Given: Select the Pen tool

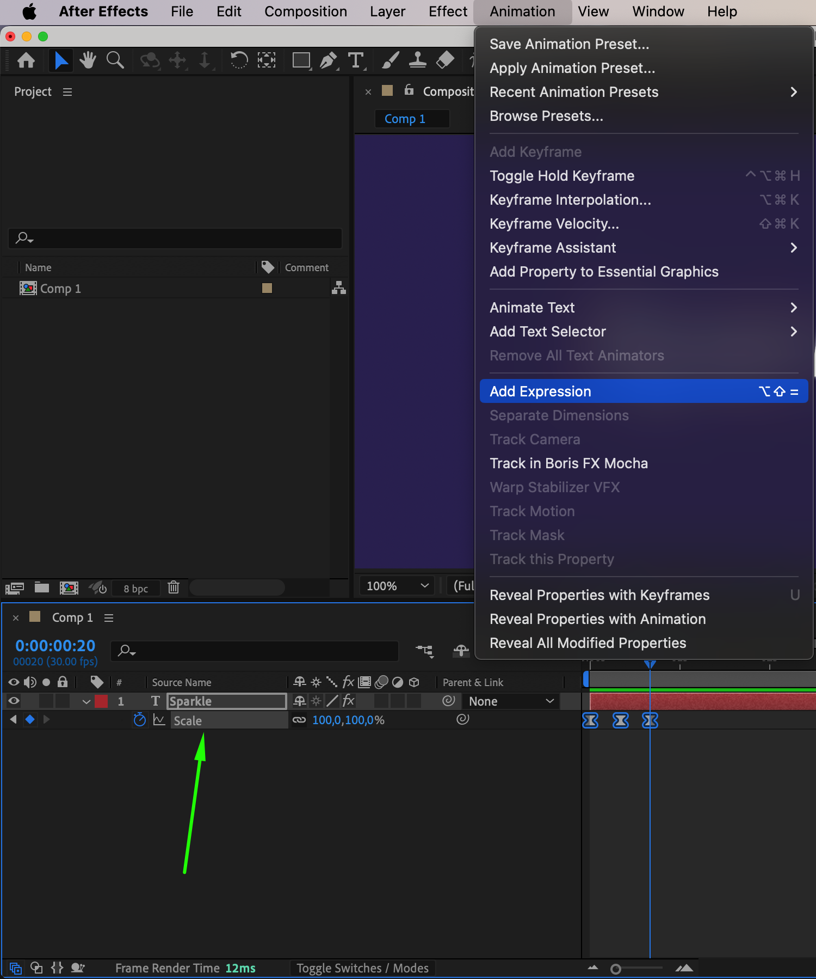Looking at the screenshot, I should click(x=328, y=60).
